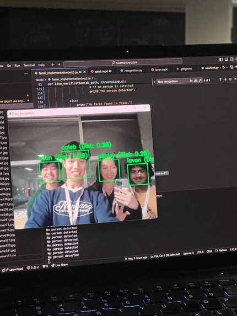Screen dimensions: 237x316
Task: Click line number 138 in the gutter
Action: (x=40, y=102)
